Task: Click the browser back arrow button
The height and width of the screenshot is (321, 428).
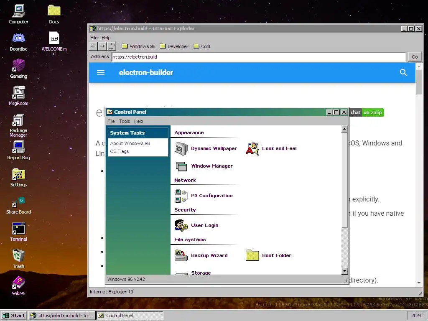Action: coord(93,46)
